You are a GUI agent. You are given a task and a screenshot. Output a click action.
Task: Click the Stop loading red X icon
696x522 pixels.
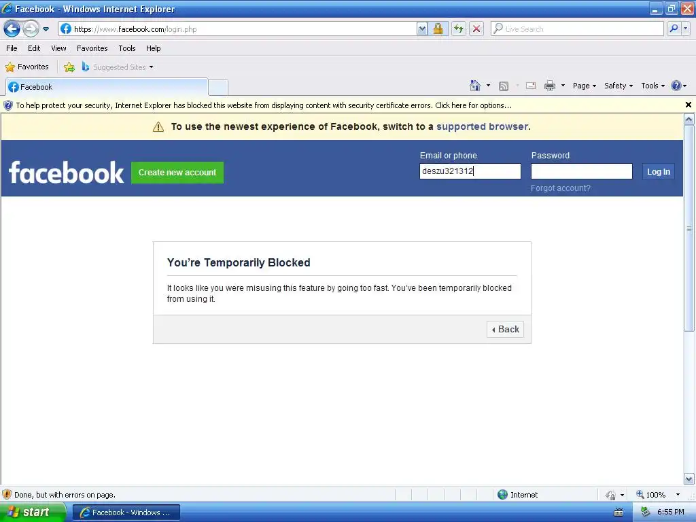pyautogui.click(x=476, y=29)
